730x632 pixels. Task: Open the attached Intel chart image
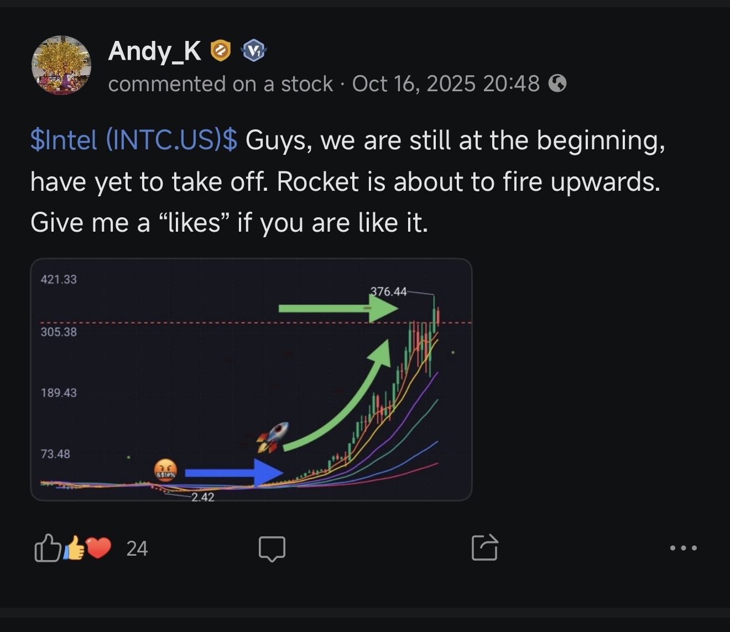[251, 379]
